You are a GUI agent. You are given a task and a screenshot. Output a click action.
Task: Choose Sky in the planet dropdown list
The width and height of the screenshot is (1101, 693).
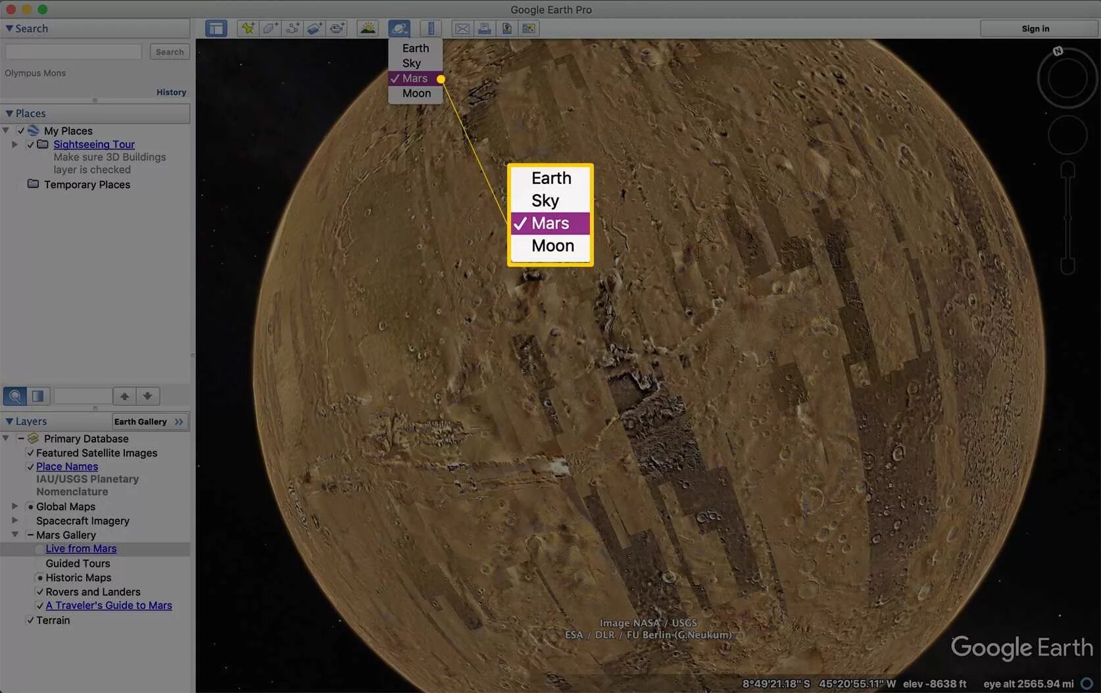tap(416, 63)
